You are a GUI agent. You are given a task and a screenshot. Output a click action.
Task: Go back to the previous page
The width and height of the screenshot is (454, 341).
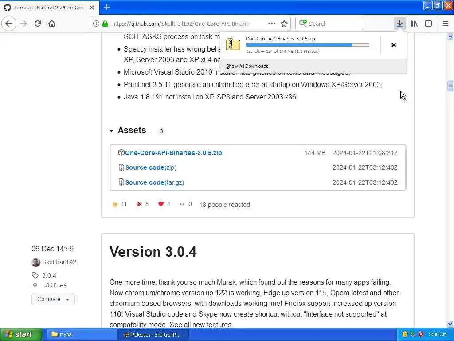click(9, 24)
